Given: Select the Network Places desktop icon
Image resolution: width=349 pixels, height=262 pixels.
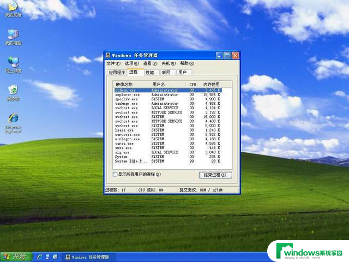Looking at the screenshot, I should [x=13, y=65].
